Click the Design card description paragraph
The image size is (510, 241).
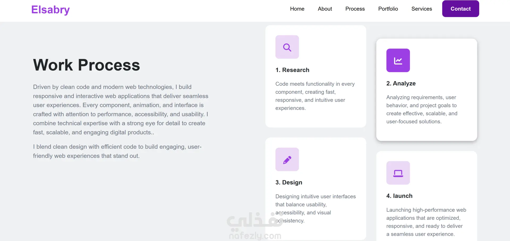(x=316, y=209)
